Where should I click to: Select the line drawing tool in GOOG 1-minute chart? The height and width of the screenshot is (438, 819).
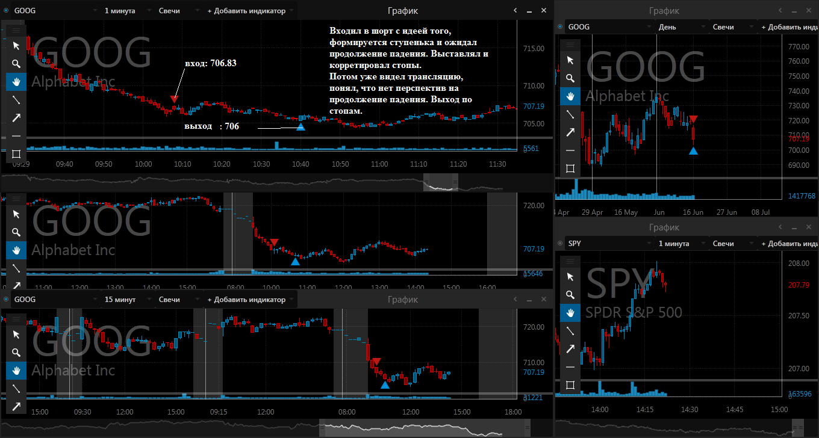(16, 100)
